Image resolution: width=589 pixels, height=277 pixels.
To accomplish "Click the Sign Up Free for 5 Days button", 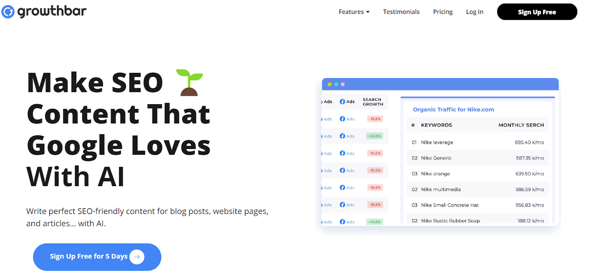I will click(97, 257).
